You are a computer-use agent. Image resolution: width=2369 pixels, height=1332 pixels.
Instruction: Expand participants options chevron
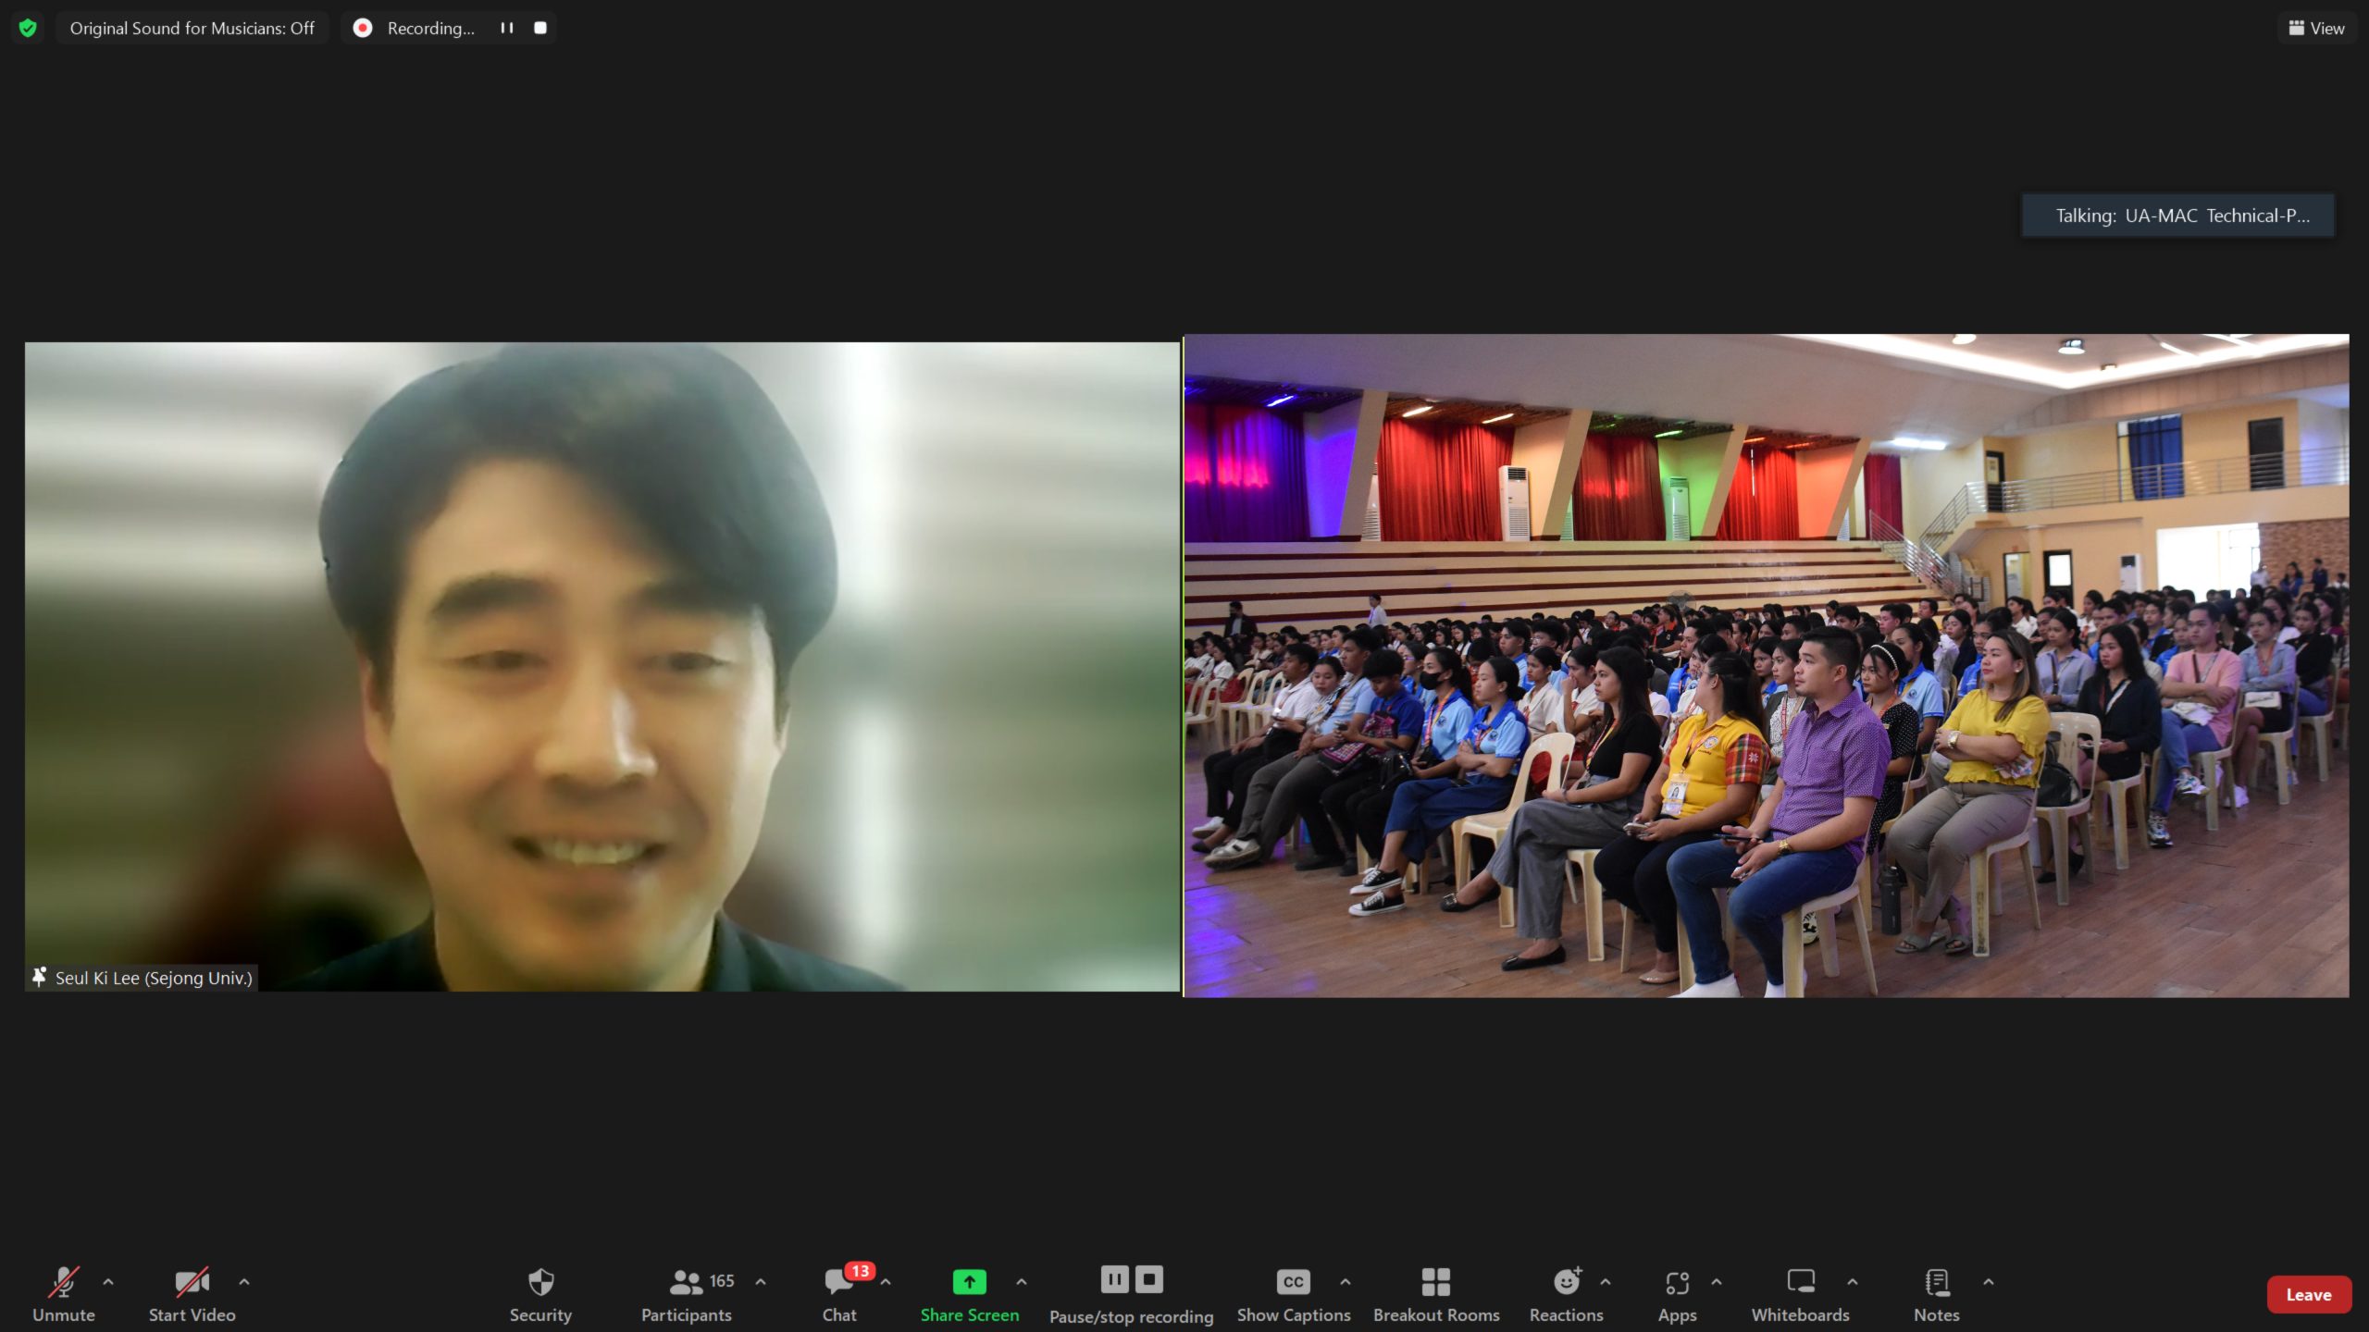(761, 1281)
